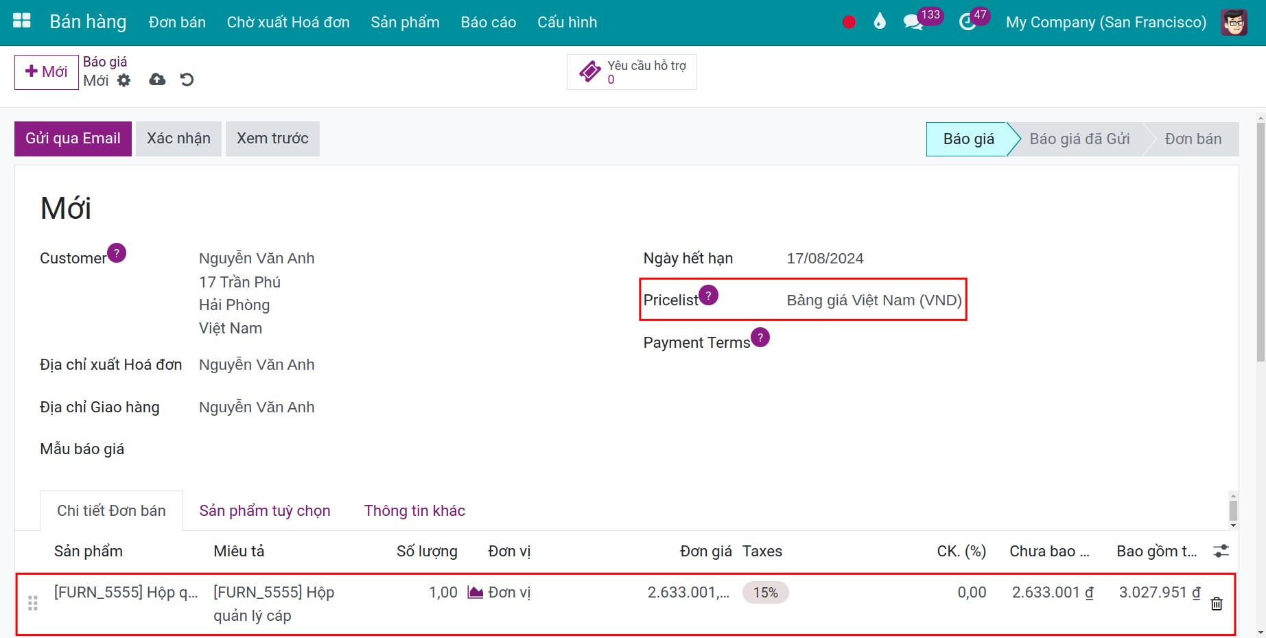Image resolution: width=1266 pixels, height=638 pixels.
Task: Open the Sản phẩm menu
Action: point(405,22)
